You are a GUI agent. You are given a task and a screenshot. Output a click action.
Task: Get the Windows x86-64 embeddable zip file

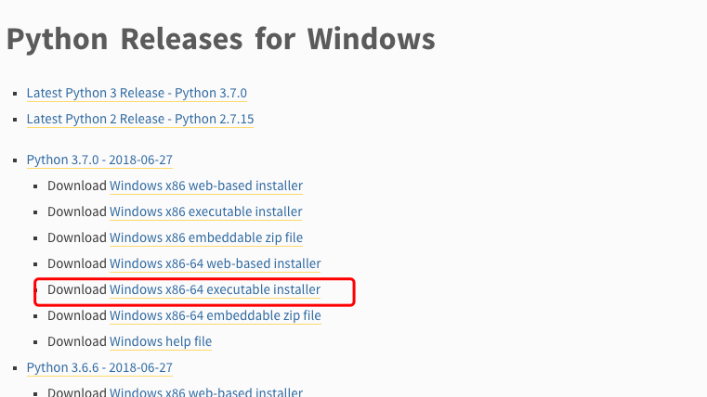coord(216,316)
